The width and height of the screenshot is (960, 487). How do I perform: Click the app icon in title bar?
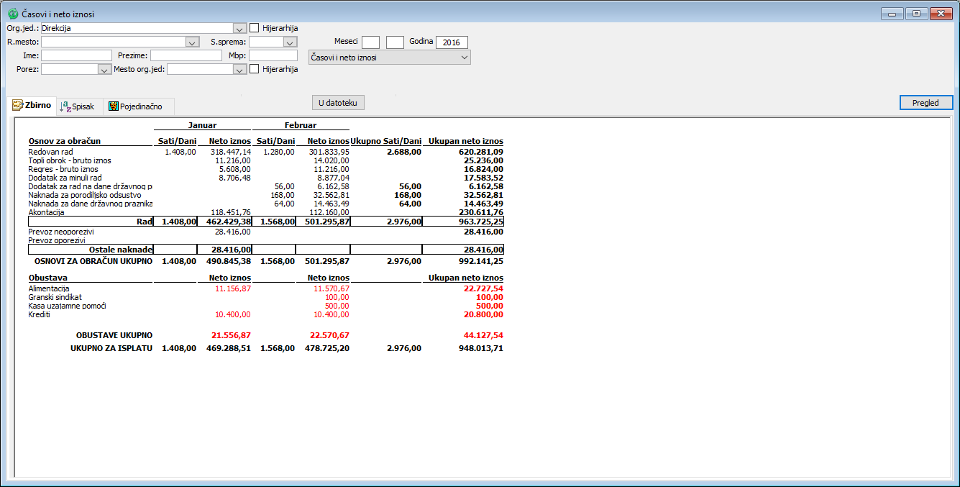point(12,14)
